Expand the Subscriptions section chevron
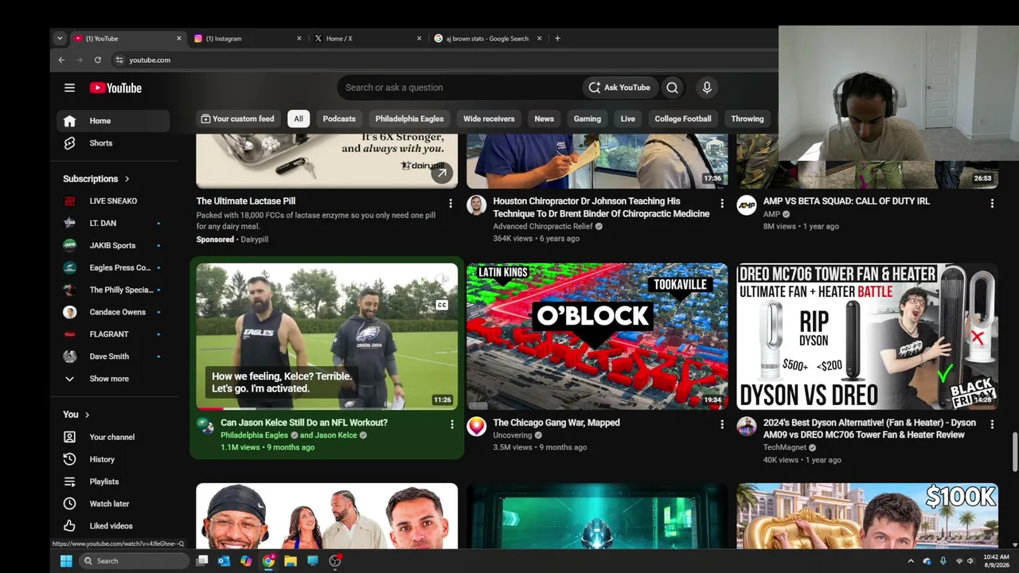1019x573 pixels. (x=127, y=179)
